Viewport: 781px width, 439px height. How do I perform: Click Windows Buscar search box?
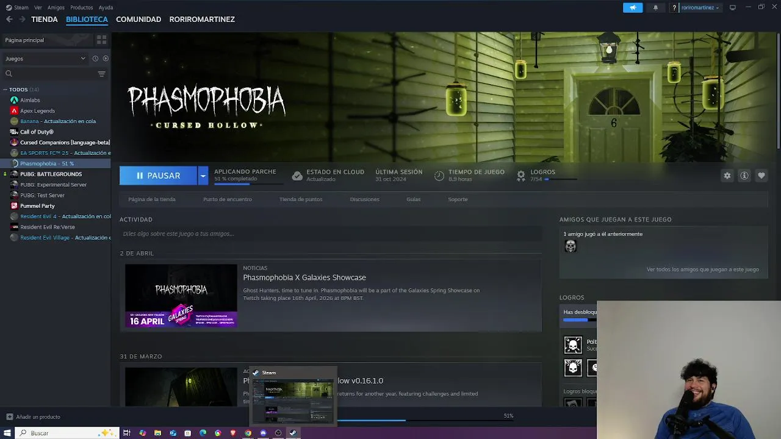66,433
